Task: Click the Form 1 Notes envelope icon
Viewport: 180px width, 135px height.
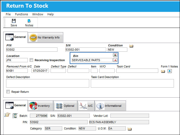Action: click(x=163, y=71)
